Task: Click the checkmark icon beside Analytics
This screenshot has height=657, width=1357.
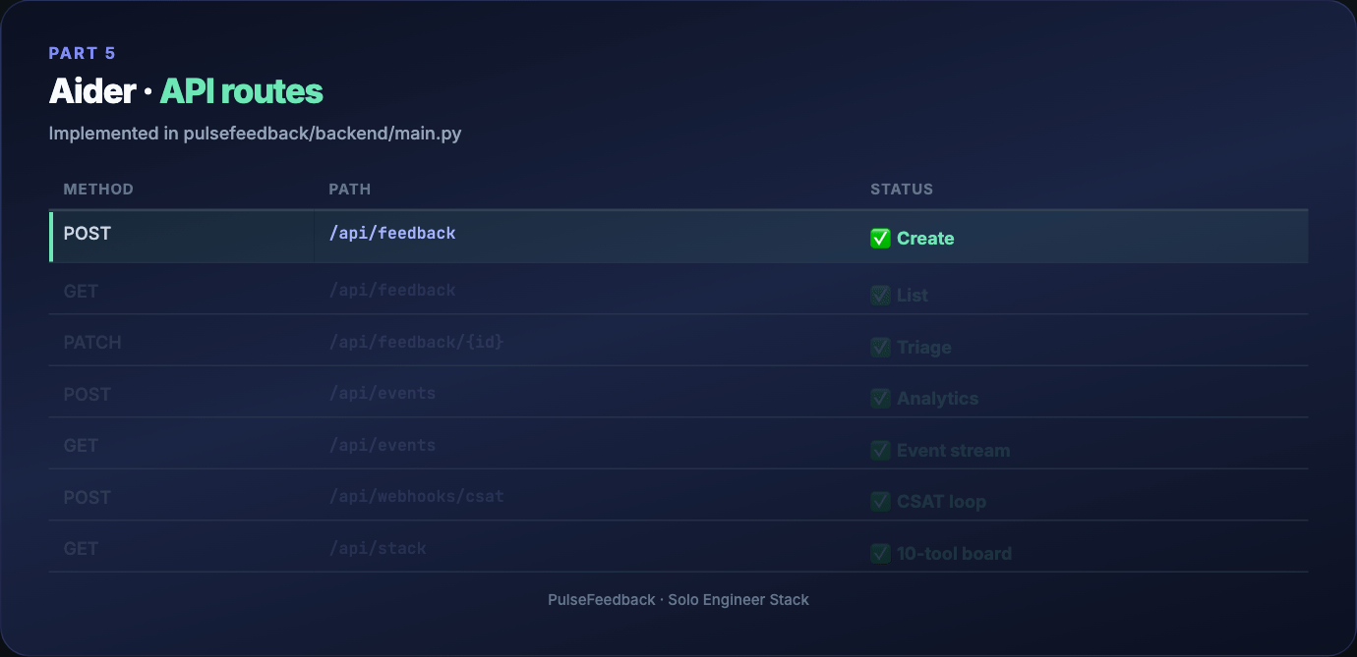Action: pyautogui.click(x=880, y=399)
